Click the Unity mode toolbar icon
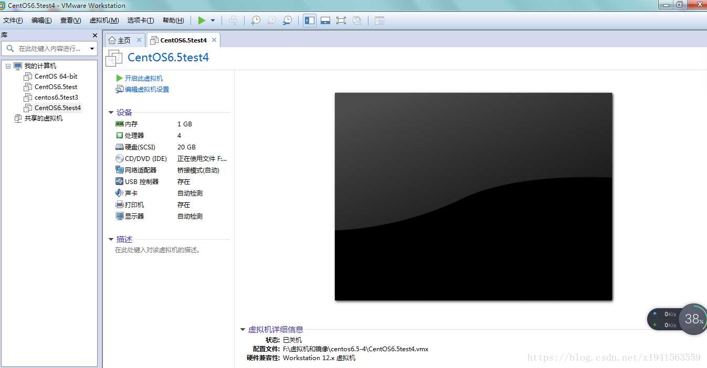The height and width of the screenshot is (368, 707). tap(357, 20)
